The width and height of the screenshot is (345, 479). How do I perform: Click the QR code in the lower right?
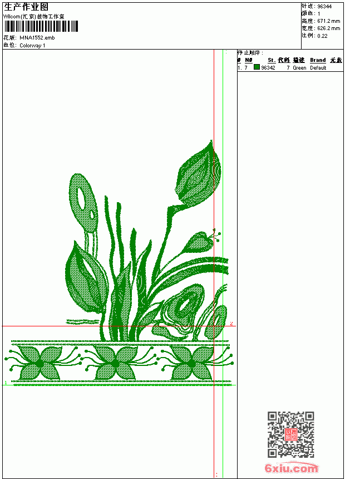291,434
